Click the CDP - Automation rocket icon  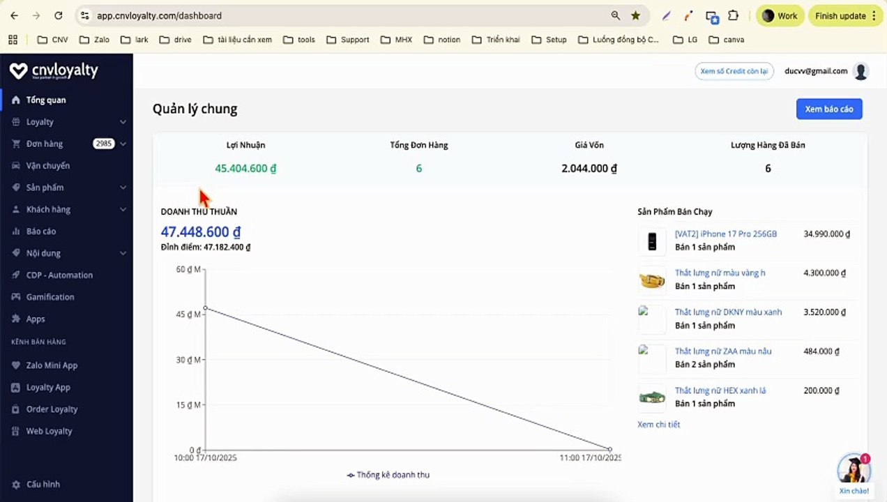16,275
